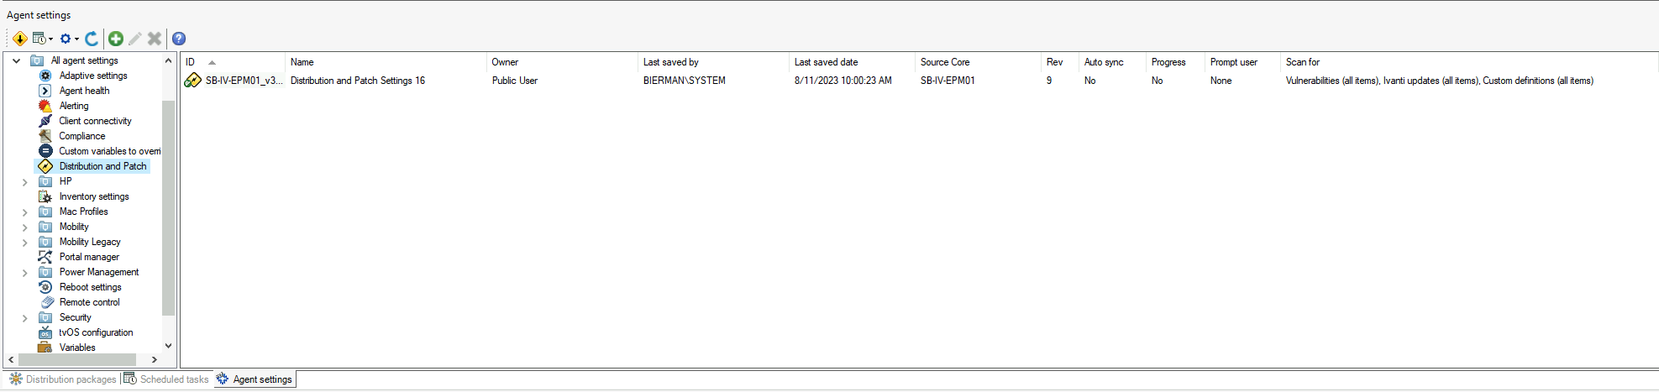Viewport: 1659px width, 392px height.
Task: Click the Distribution and Patch Settings 16 cell
Action: pos(358,81)
